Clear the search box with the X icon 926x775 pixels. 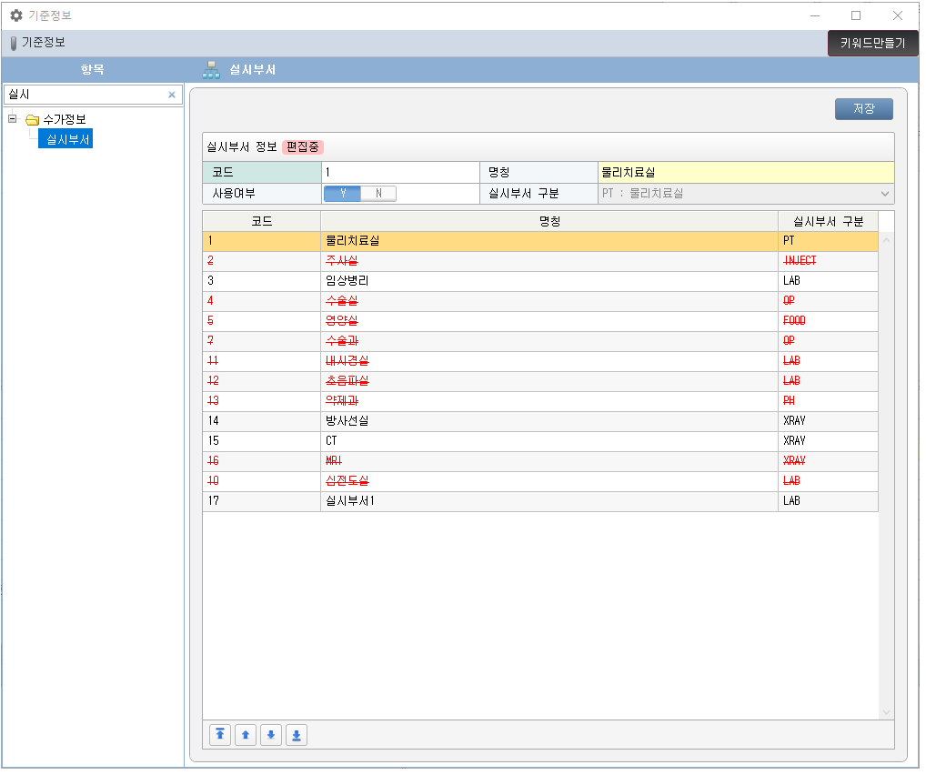pos(172,95)
